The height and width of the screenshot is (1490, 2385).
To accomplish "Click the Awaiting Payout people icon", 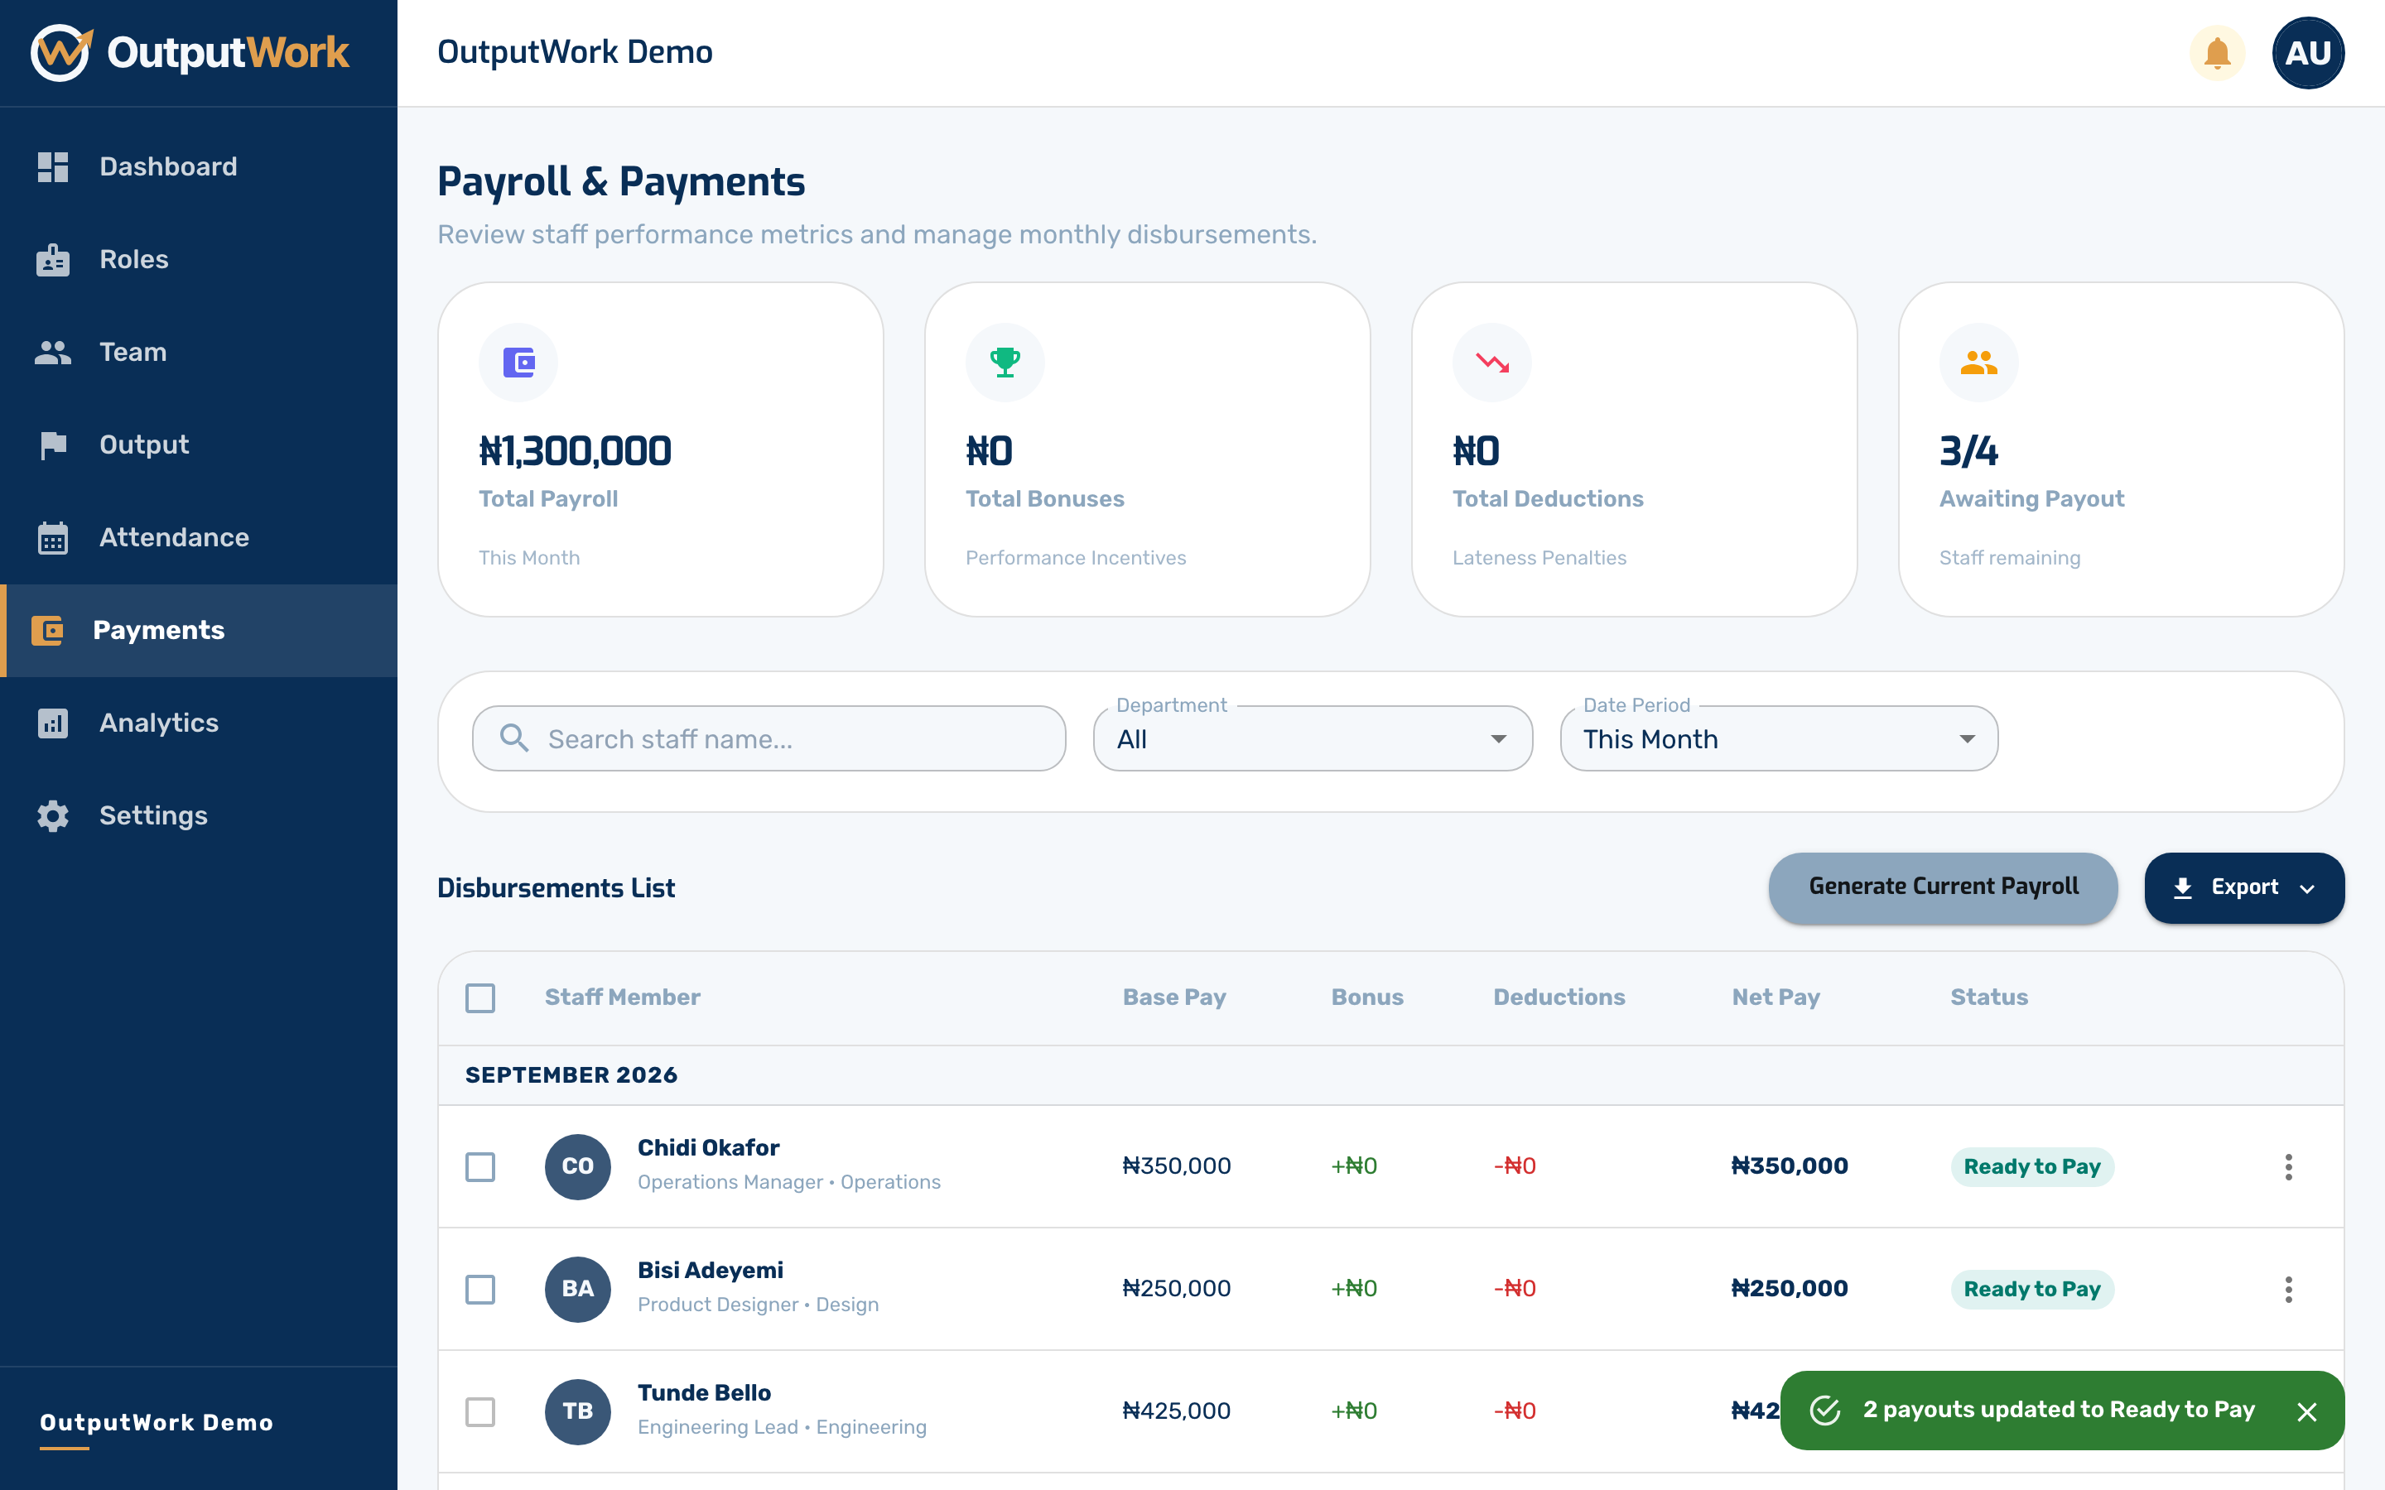I will 1978,363.
